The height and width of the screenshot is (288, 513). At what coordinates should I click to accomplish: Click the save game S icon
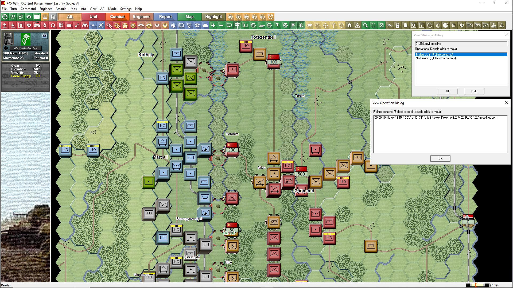[x=21, y=25]
